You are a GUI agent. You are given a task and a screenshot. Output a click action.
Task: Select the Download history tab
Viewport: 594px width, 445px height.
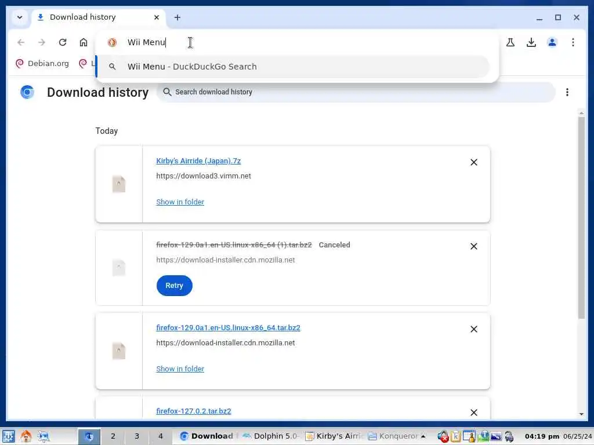coord(99,17)
